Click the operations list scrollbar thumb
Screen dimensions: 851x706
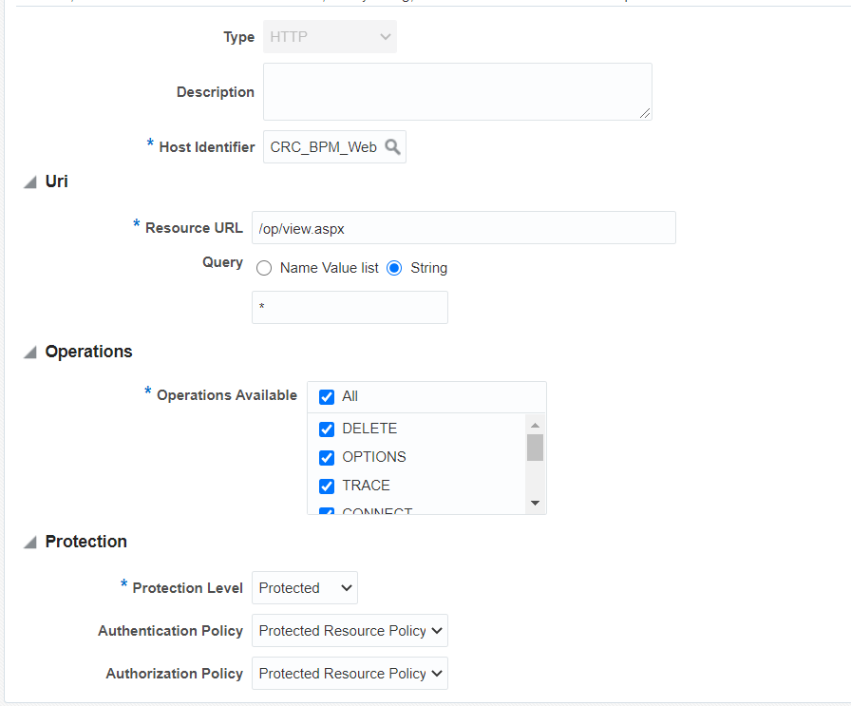pos(535,448)
